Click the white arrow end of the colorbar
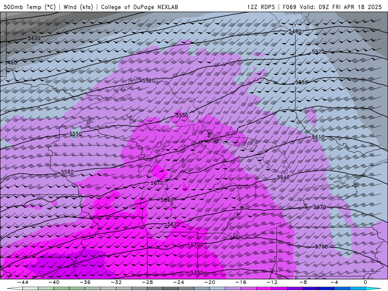 click(x=15, y=289)
